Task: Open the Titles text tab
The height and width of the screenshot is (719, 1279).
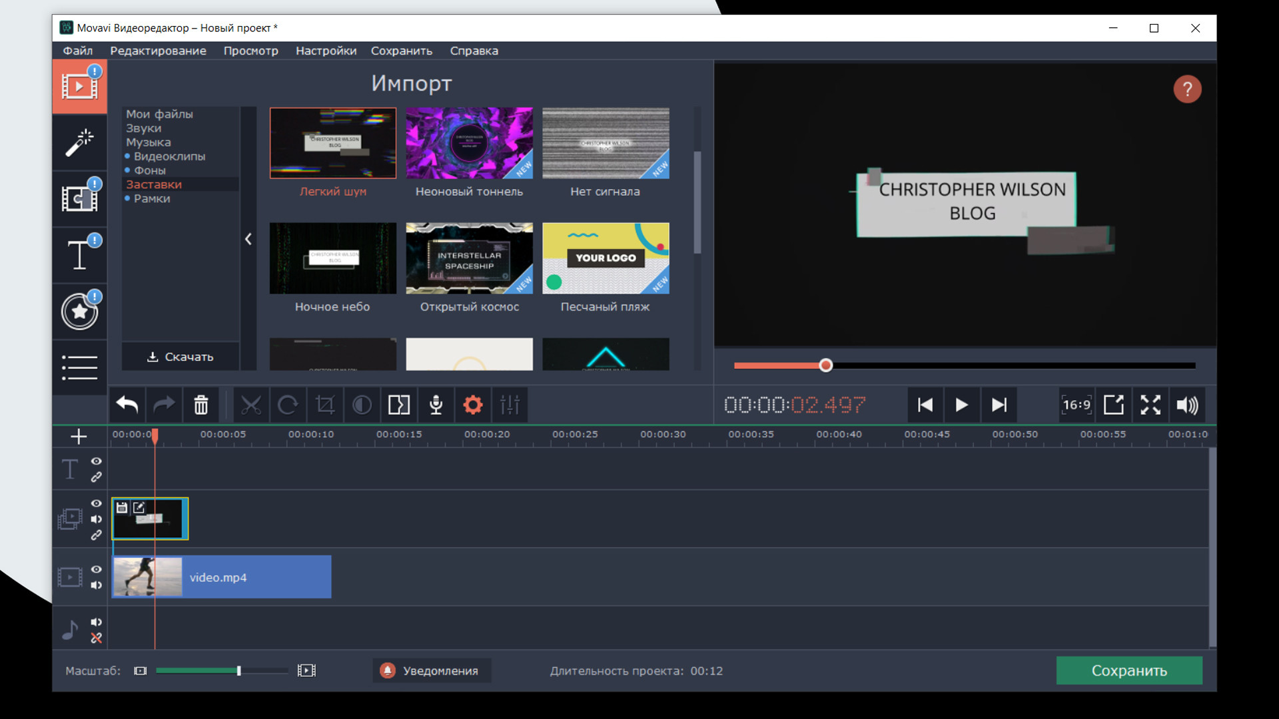Action: point(79,255)
